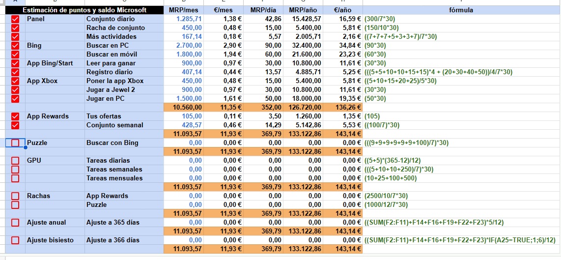
Task: Select the 1.285,71 MRP/mes value
Action: pyautogui.click(x=184, y=19)
